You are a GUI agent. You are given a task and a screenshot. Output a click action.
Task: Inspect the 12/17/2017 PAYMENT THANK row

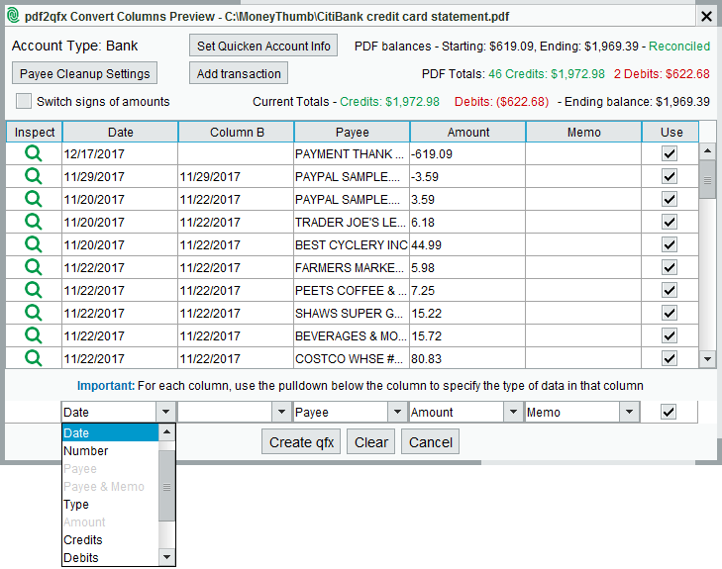pos(33,153)
